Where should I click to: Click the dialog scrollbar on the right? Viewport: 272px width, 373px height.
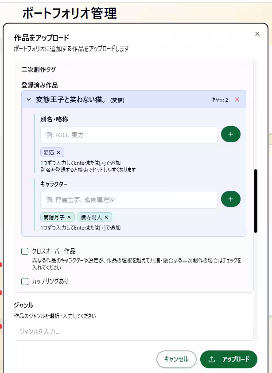(x=256, y=200)
